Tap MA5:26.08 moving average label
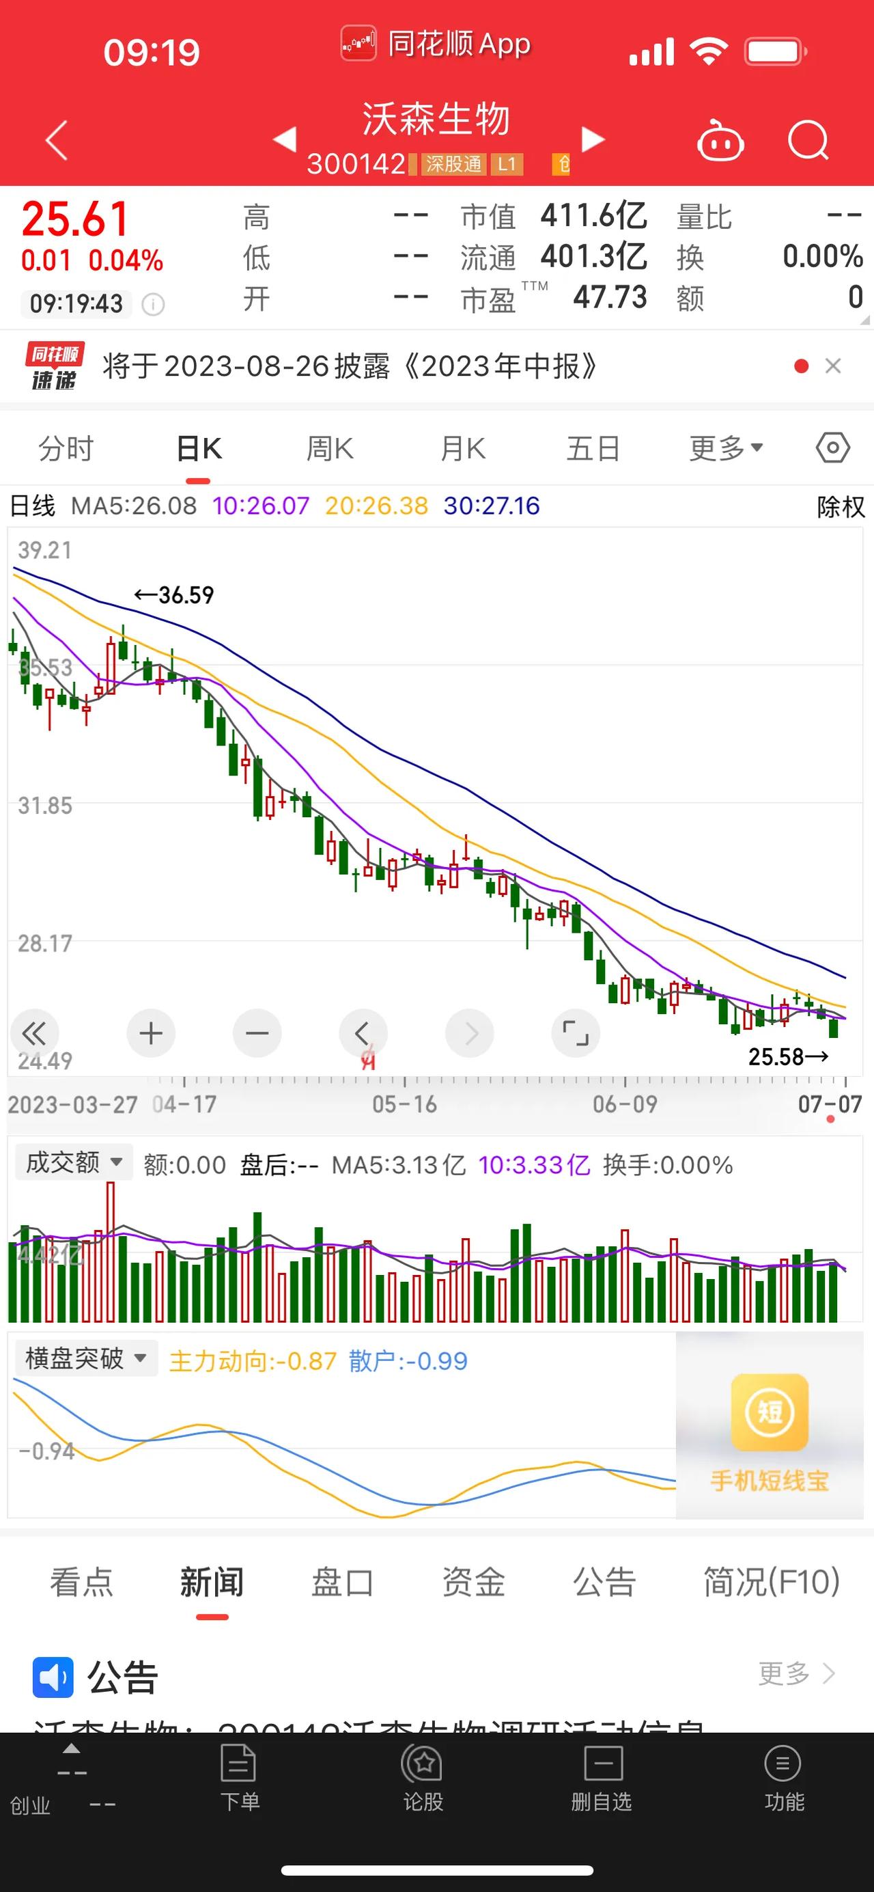 click(x=134, y=506)
